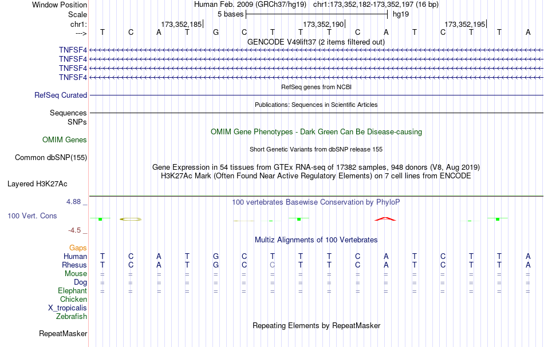Click the Dog alignment row label

tap(81, 282)
